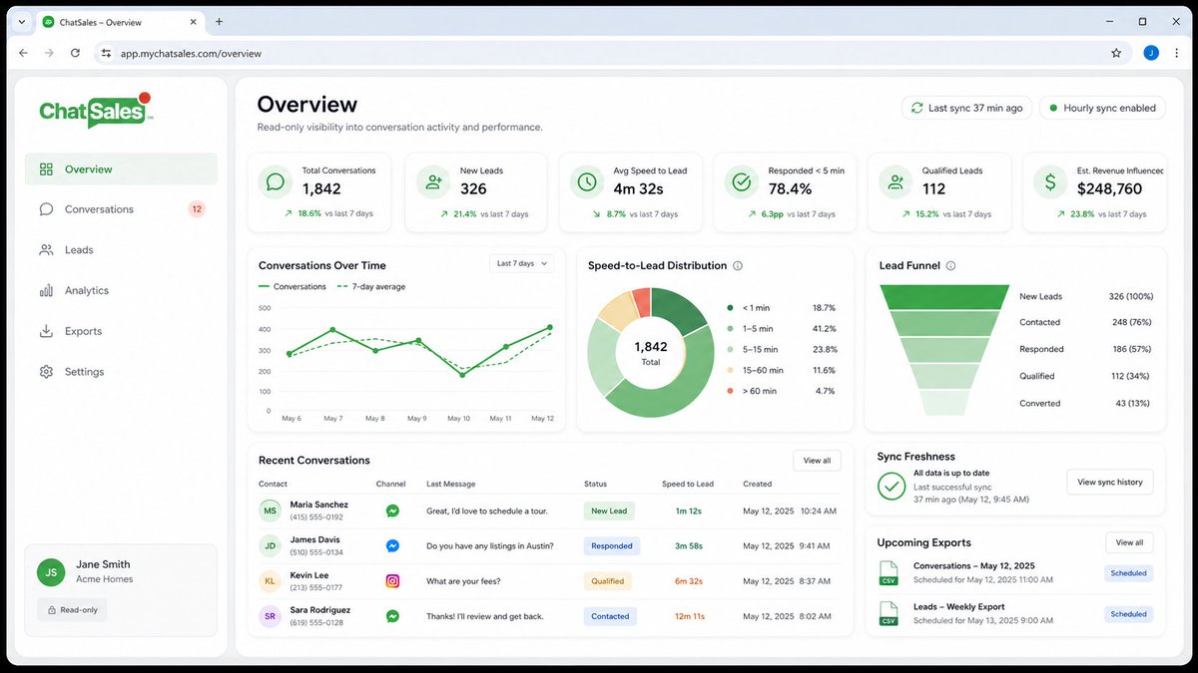Click the browser reload button
The image size is (1198, 673).
coord(75,53)
